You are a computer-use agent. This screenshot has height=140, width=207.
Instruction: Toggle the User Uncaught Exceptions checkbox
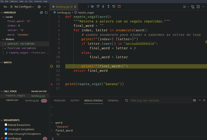(6, 134)
